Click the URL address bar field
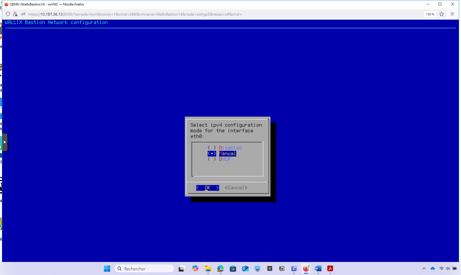Screen dimensions: 461x275 coord(191,14)
